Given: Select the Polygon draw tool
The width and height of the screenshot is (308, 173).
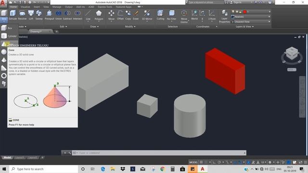Looking at the screenshot, I should (x=99, y=15).
